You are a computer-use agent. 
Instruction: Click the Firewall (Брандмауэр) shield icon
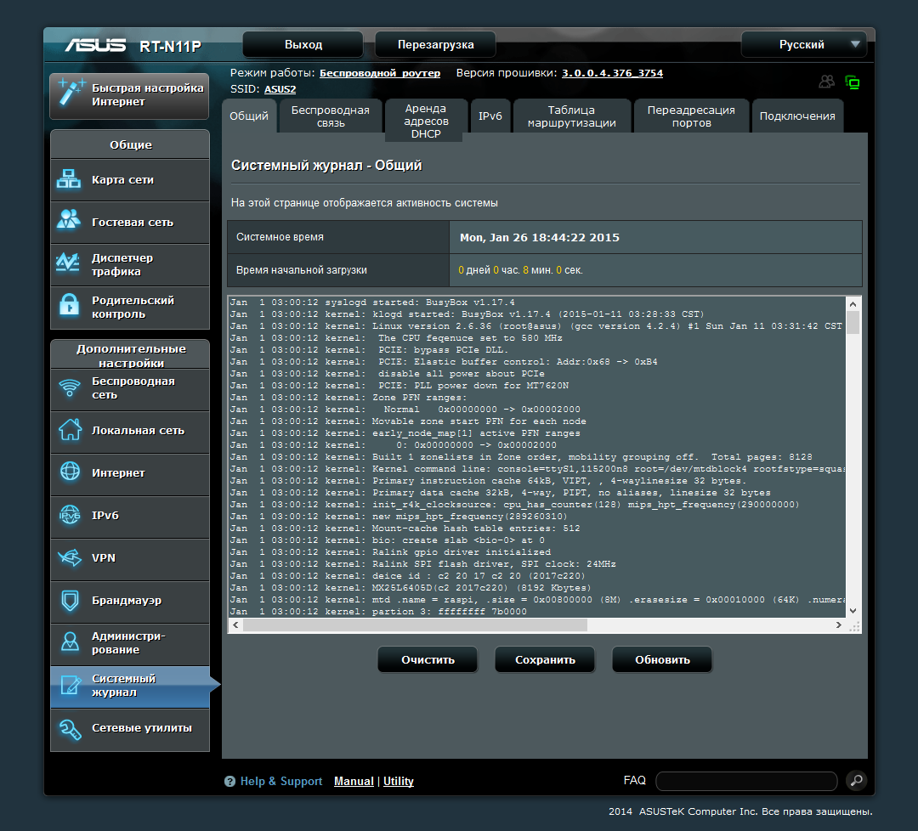[x=69, y=601]
